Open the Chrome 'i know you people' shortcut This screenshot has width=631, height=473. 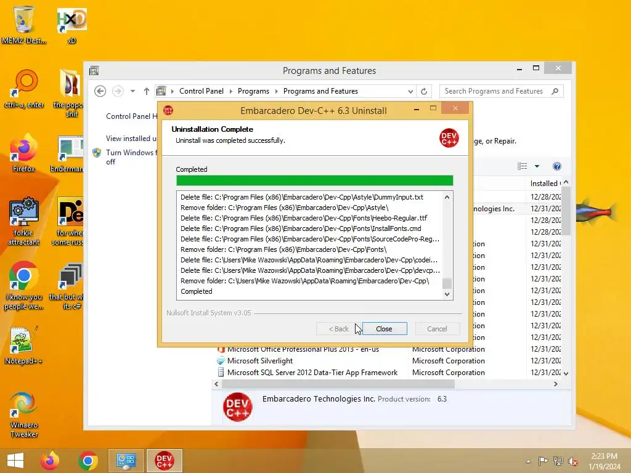[x=24, y=286]
